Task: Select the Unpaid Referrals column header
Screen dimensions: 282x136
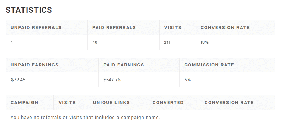Action: [x=36, y=28]
